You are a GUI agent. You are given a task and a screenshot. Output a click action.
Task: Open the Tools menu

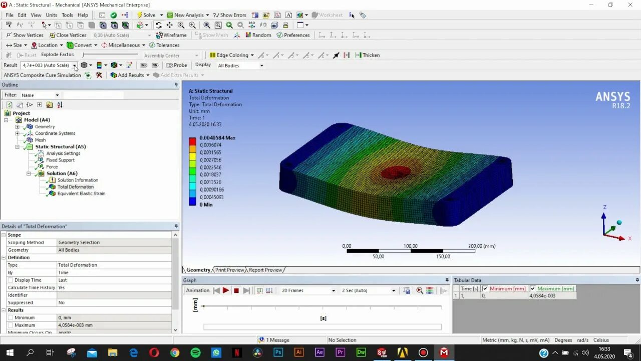coord(67,15)
